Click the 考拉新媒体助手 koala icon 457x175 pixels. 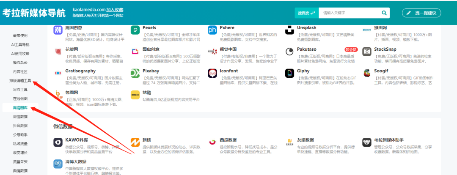click(366, 142)
